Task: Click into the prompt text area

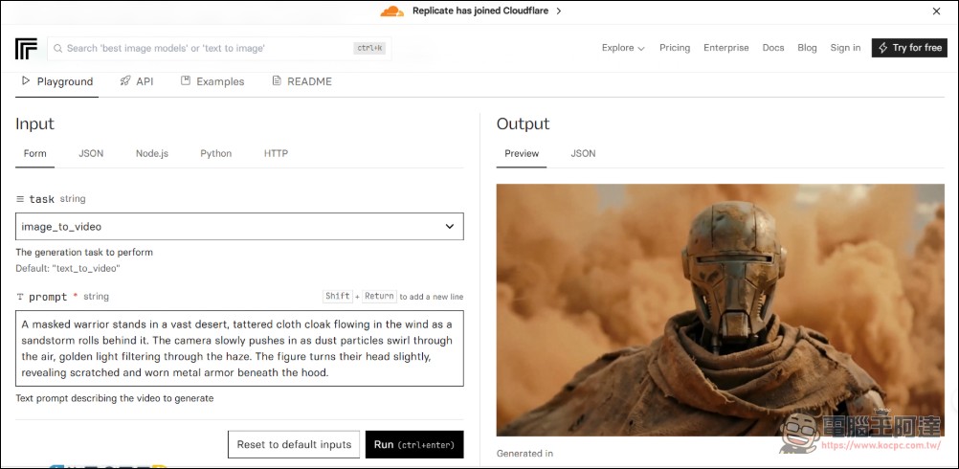Action: (239, 348)
